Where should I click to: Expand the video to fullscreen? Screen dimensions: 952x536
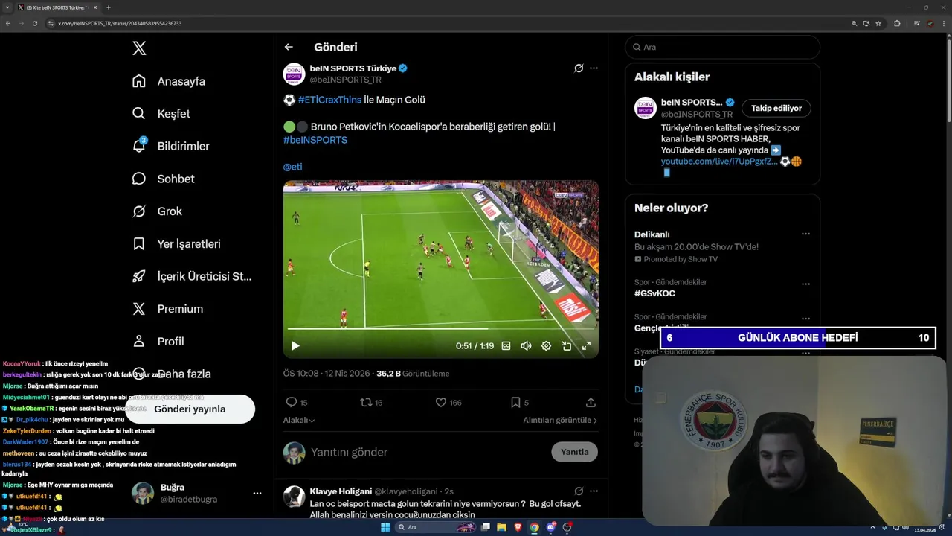coord(586,346)
